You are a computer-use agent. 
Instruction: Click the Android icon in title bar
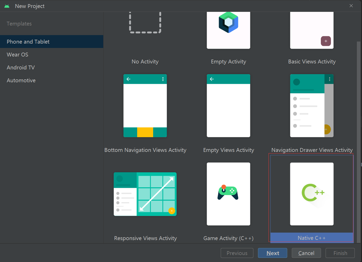point(7,6)
